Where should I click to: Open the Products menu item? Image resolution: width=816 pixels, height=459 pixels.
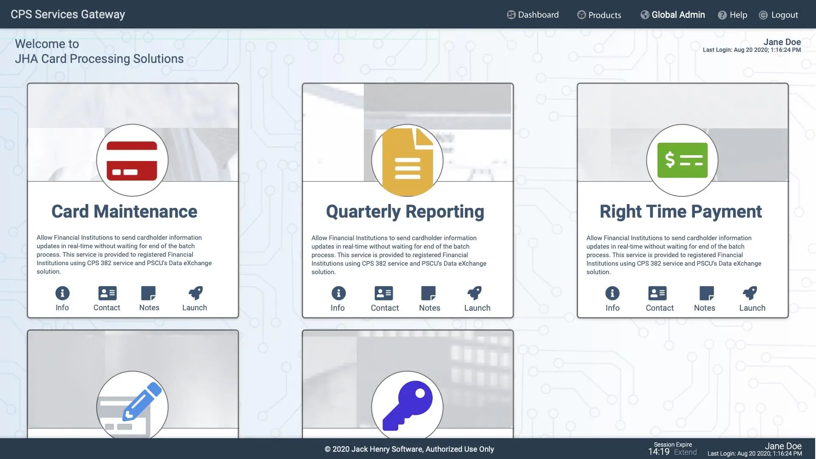(599, 15)
